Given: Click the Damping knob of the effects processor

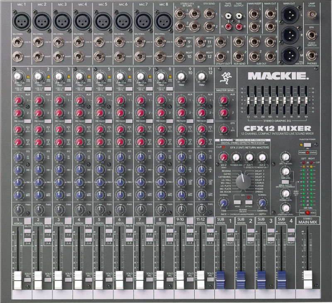Looking at the screenshot, I should coord(262,203).
